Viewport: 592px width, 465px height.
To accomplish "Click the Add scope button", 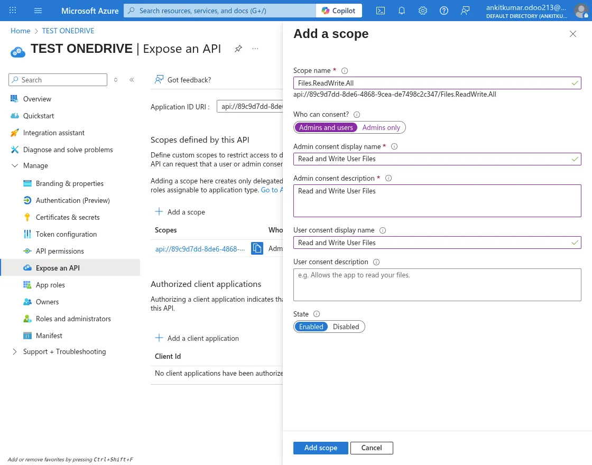I will click(320, 448).
